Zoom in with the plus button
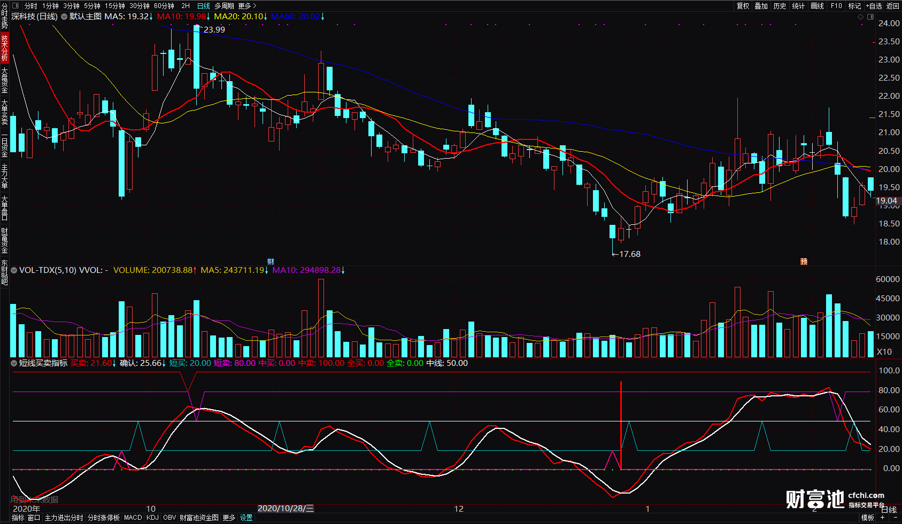The image size is (902, 524). 883,518
